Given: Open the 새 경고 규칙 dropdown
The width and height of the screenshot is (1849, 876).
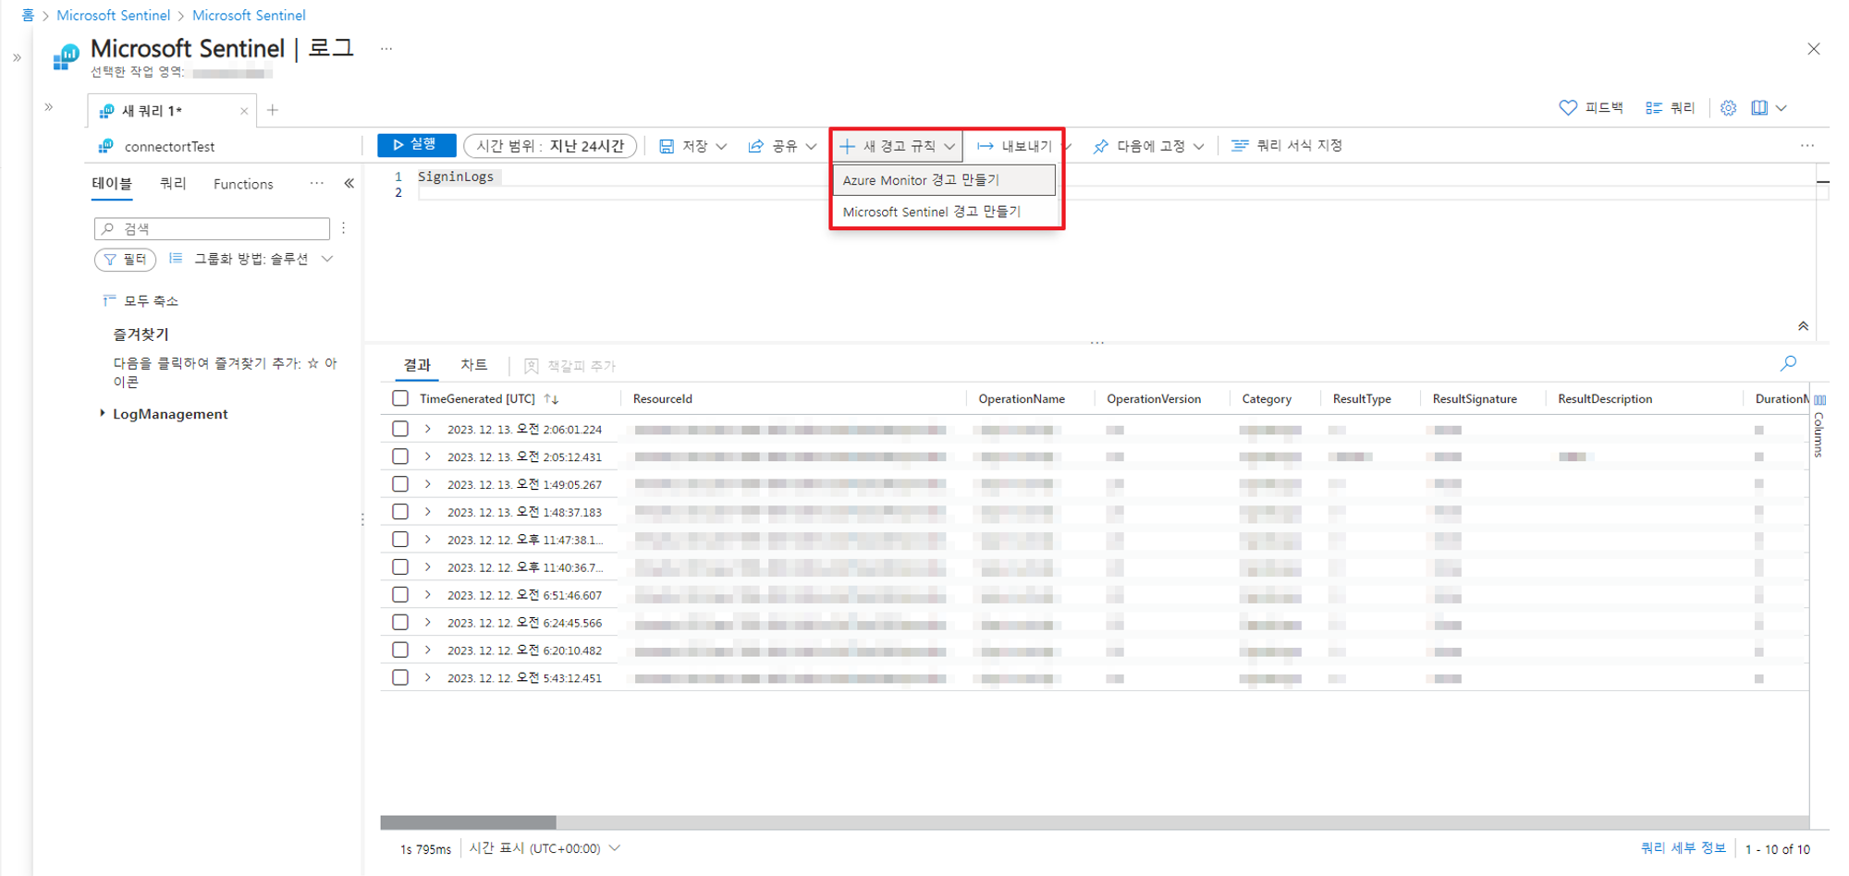Looking at the screenshot, I should pos(897,146).
